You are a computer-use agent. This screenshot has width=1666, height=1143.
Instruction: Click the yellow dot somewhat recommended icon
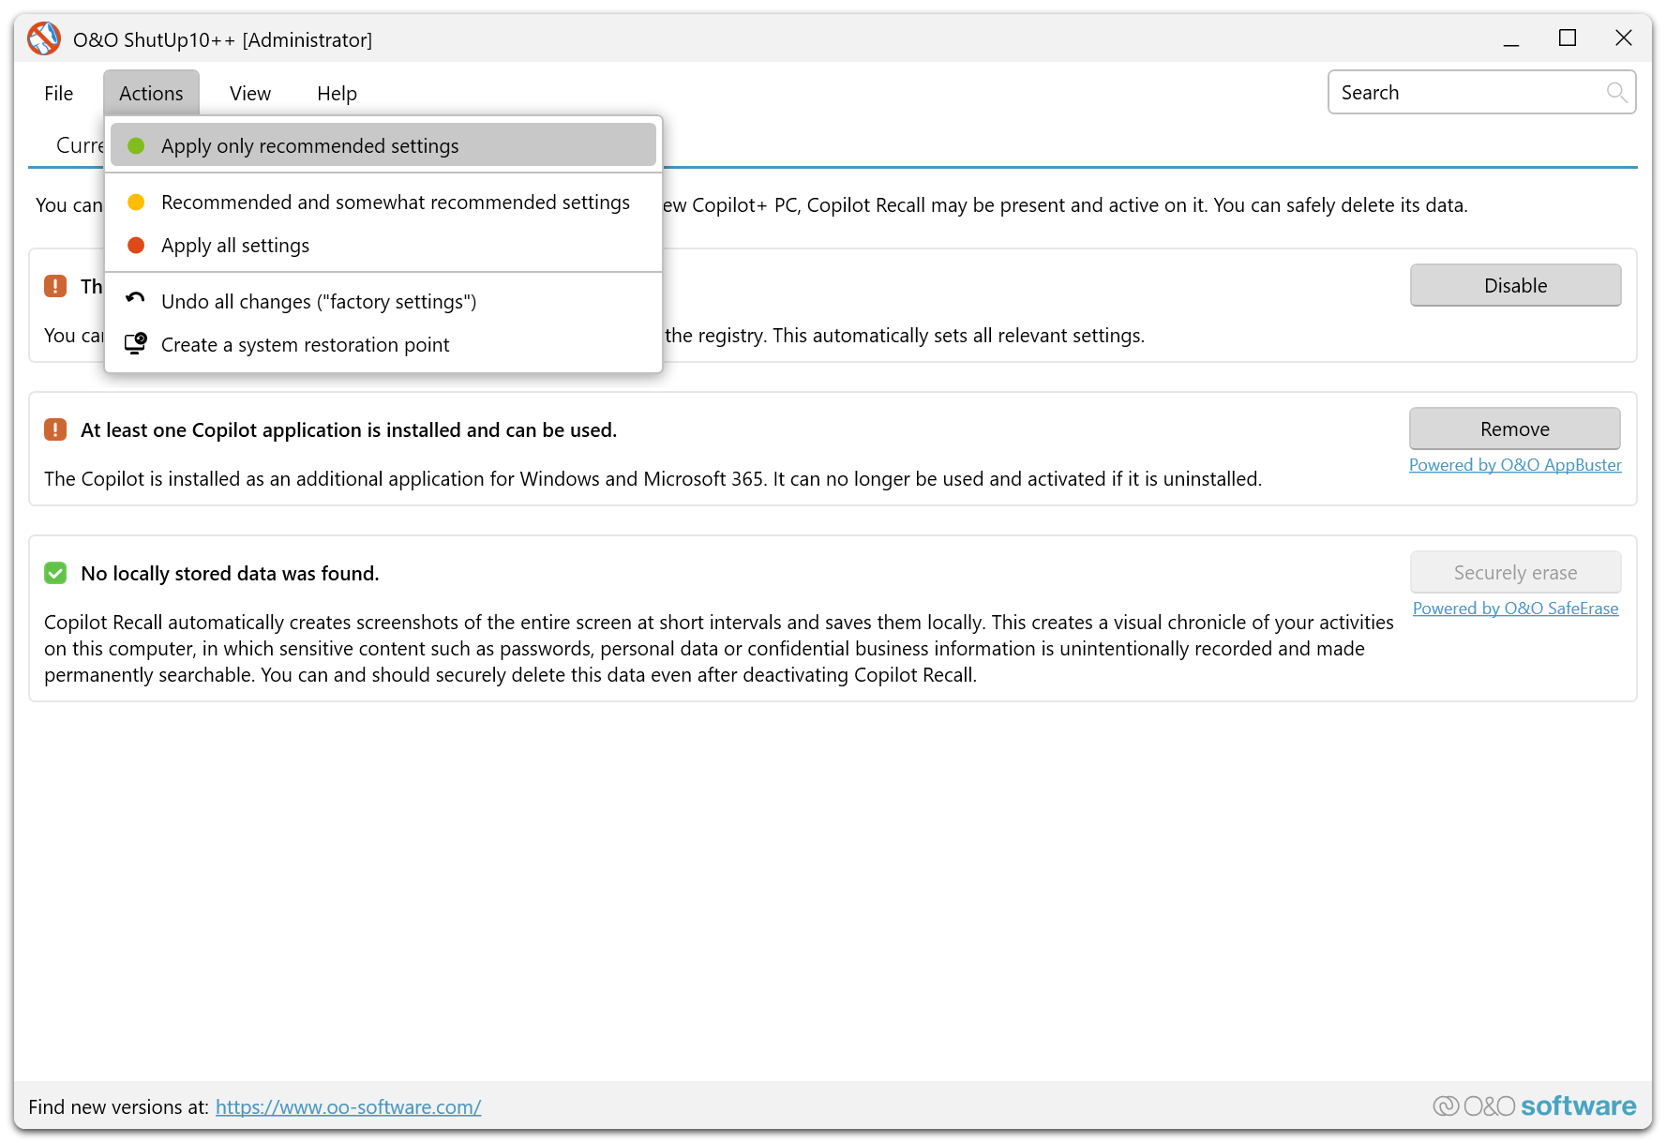click(136, 203)
